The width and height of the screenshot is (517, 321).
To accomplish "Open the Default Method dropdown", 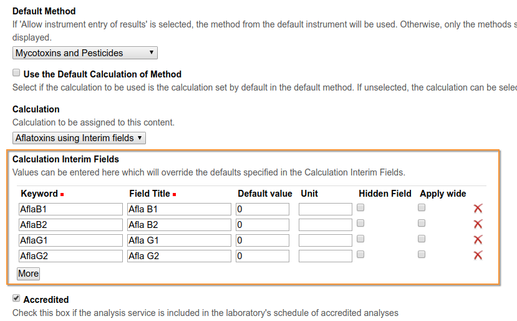I will pos(85,53).
